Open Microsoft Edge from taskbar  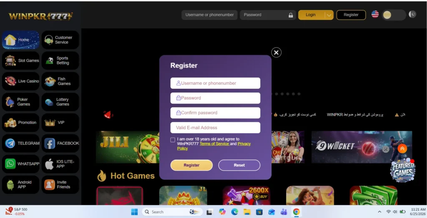coord(234,212)
